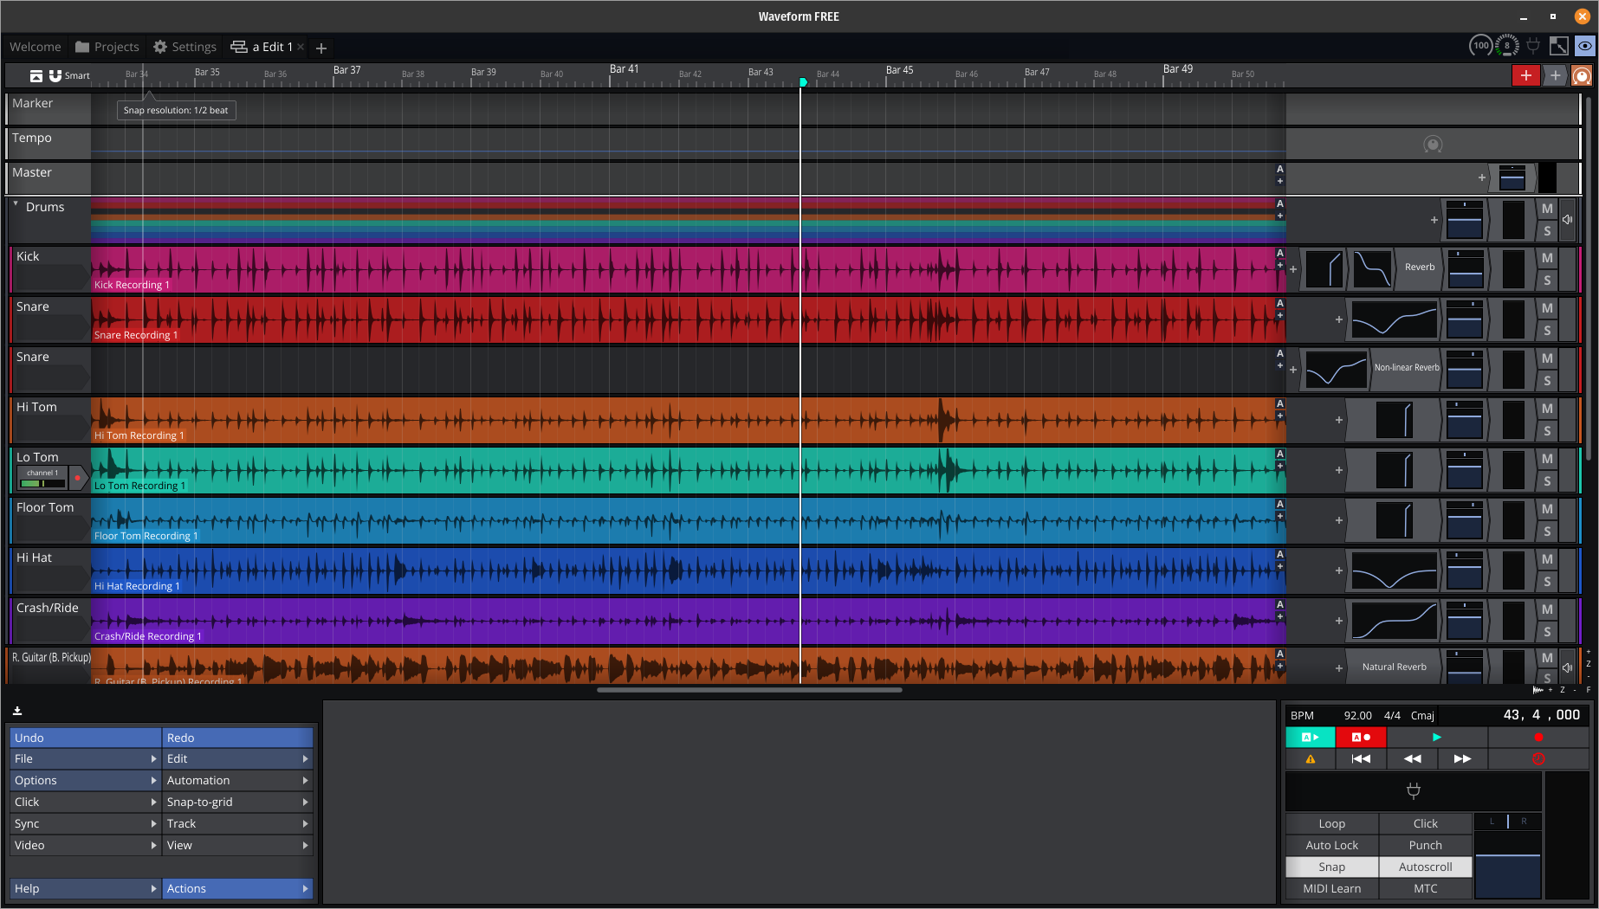Open the EQ curve plugin on Hi Hat track
This screenshot has width=1599, height=909.
click(x=1394, y=571)
